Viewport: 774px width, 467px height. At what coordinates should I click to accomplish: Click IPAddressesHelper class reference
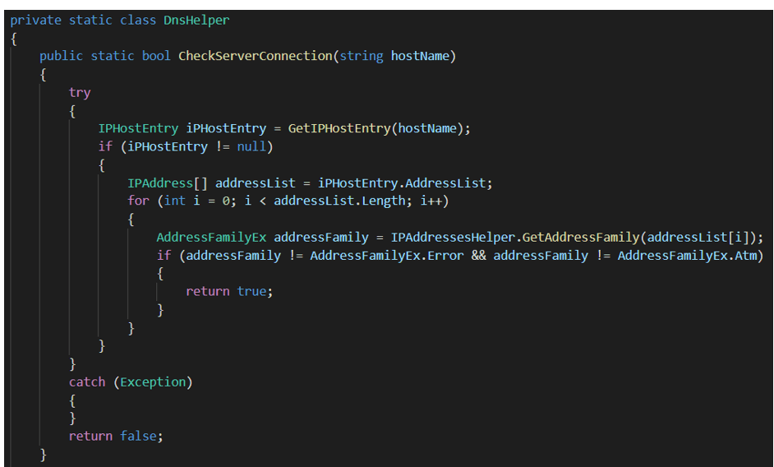454,238
